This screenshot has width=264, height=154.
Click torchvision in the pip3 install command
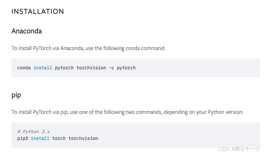point(83,138)
